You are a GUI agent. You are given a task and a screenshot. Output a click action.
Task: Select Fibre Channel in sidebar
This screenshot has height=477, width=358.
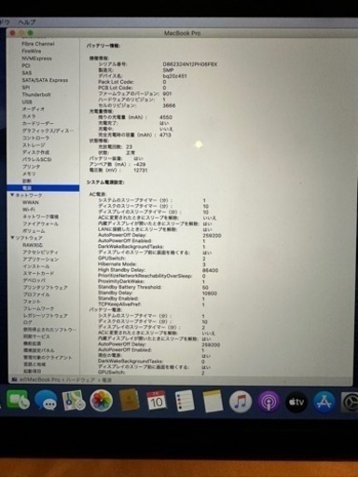pyautogui.click(x=38, y=44)
